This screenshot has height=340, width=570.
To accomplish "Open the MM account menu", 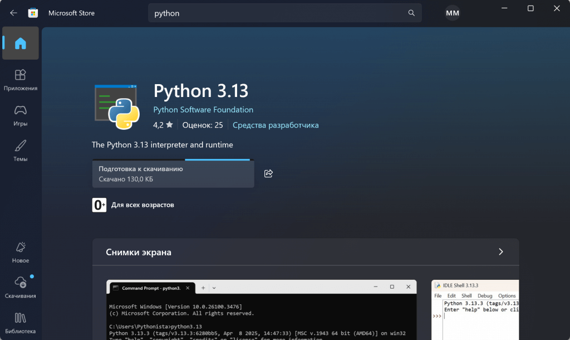I will click(x=452, y=12).
